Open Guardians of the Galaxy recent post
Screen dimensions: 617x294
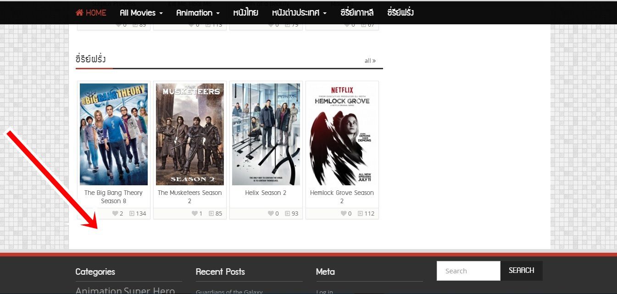(x=229, y=292)
